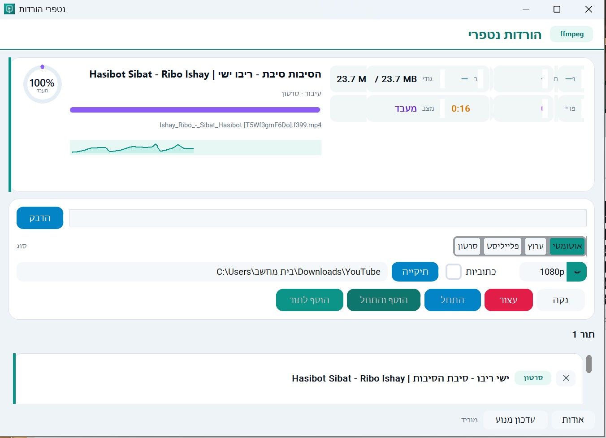Select the סרטון type option

coord(467,246)
